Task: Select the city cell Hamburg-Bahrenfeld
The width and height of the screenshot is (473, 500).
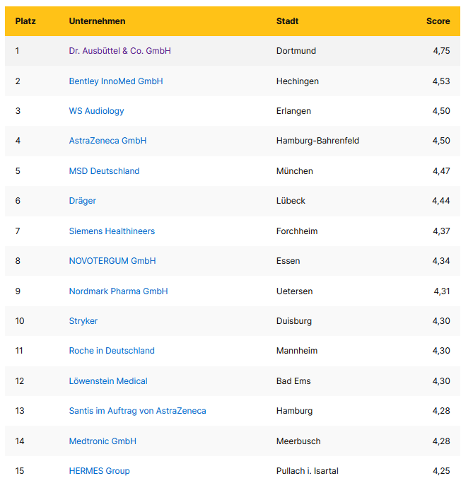Action: (x=317, y=141)
